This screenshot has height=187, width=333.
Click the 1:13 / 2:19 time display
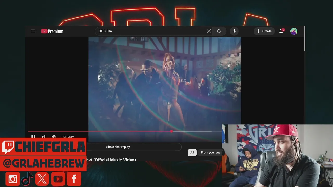click(67, 137)
